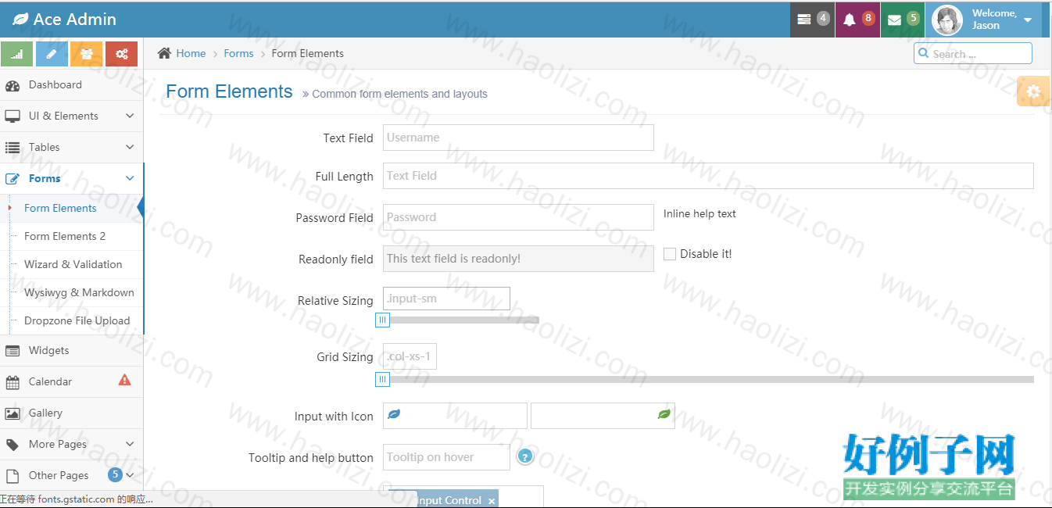The height and width of the screenshot is (508, 1052).
Task: Expand the Tables menu arrow
Action: (130, 147)
